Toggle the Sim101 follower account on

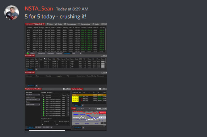43,98
